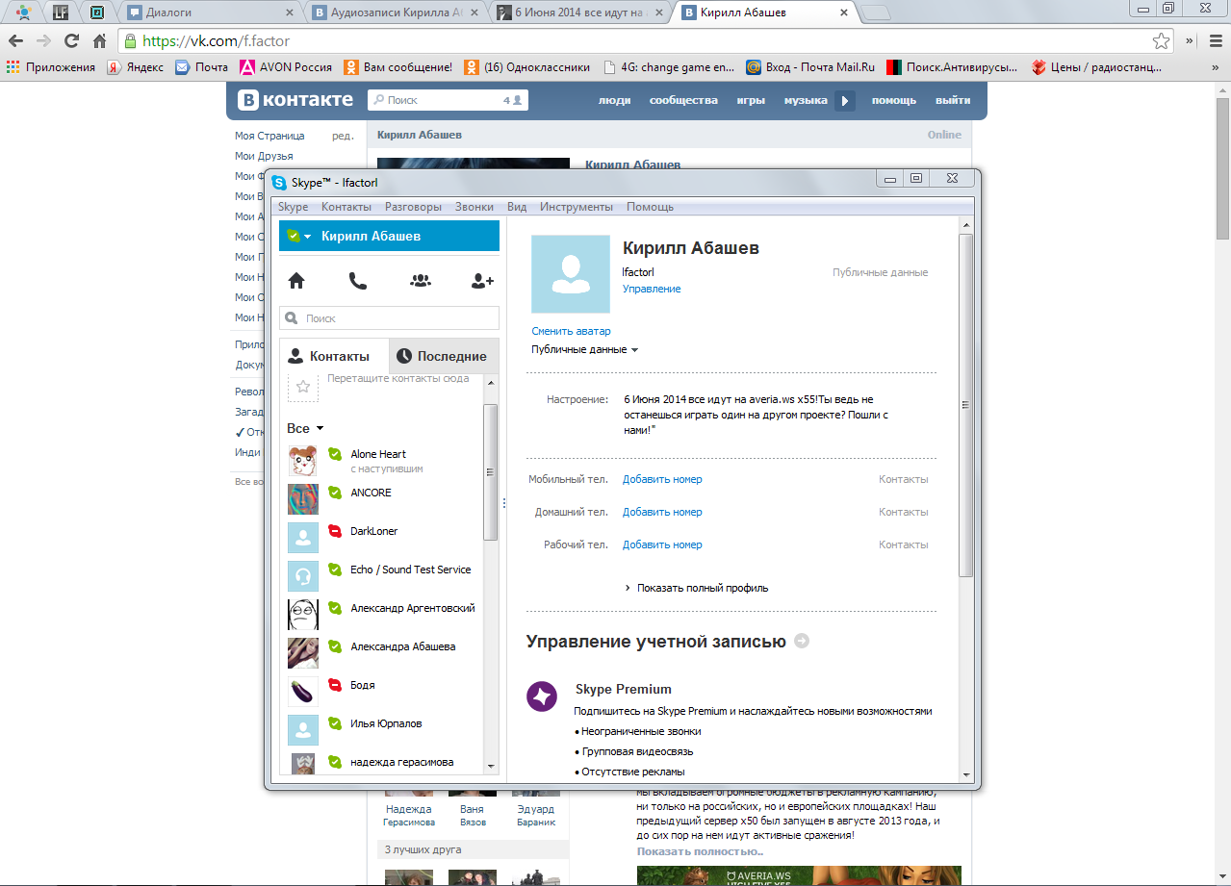Click the Skype Premium star icon
Screen dimensions: 1231x886
(542, 696)
